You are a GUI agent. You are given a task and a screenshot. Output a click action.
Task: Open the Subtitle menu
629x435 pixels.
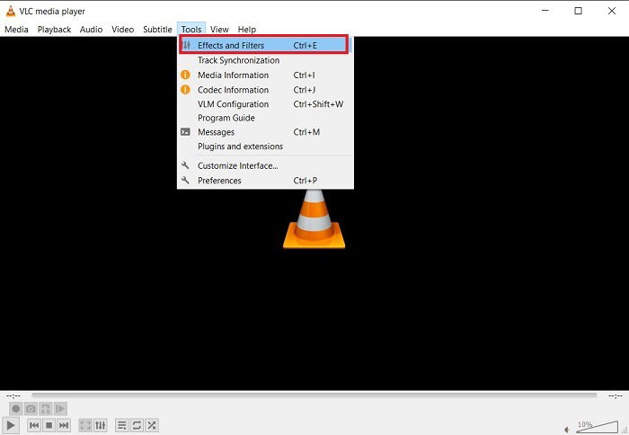(157, 30)
